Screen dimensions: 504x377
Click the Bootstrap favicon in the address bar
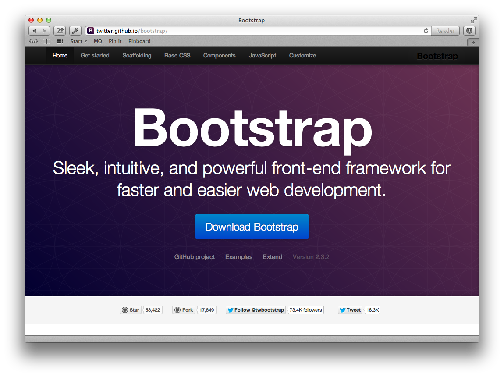click(x=91, y=31)
